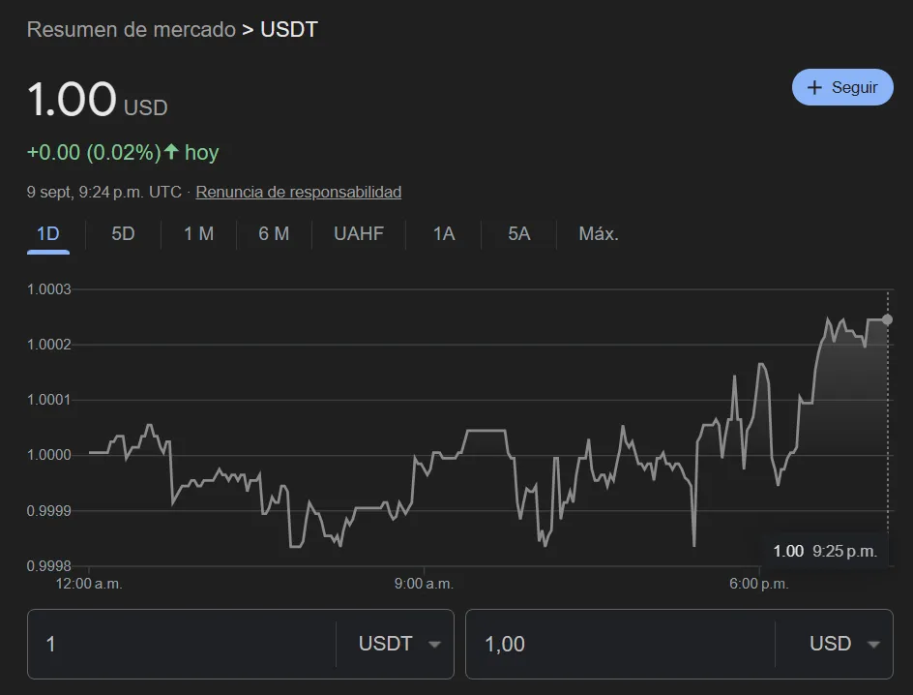Select the 1D time range tab
This screenshot has height=695, width=913.
pos(47,233)
